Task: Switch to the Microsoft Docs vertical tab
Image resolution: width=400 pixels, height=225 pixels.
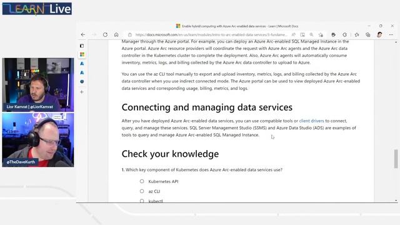Action: 82,54
